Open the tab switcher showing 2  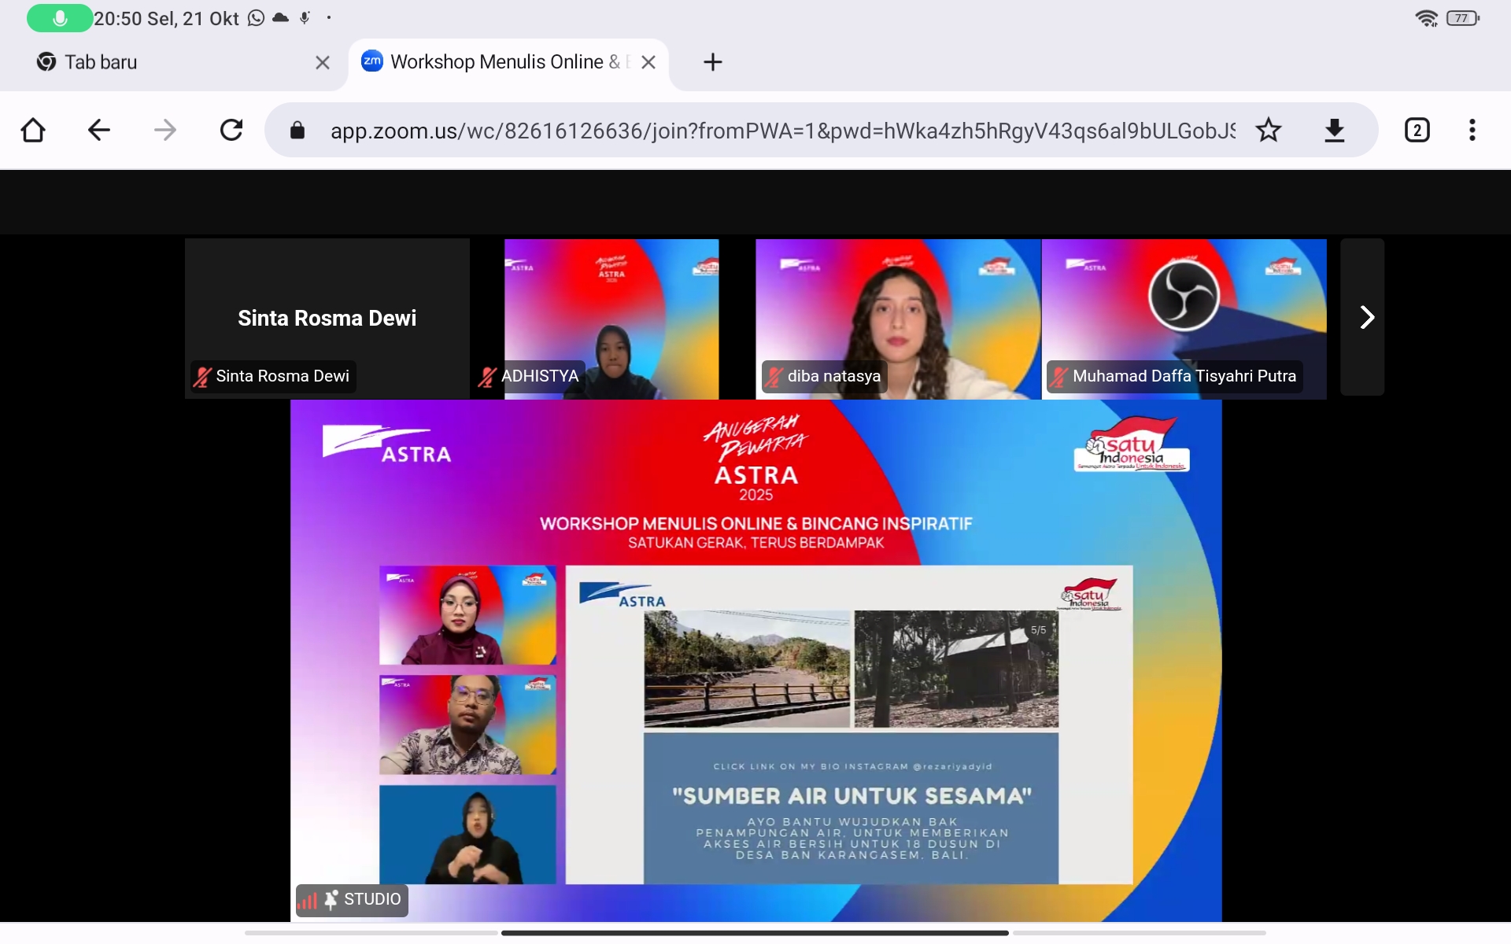(x=1417, y=130)
